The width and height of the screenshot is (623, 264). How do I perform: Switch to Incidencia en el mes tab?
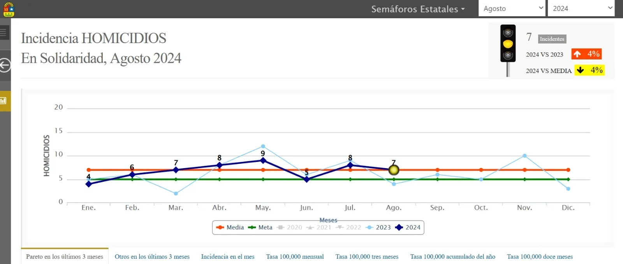pos(228,257)
